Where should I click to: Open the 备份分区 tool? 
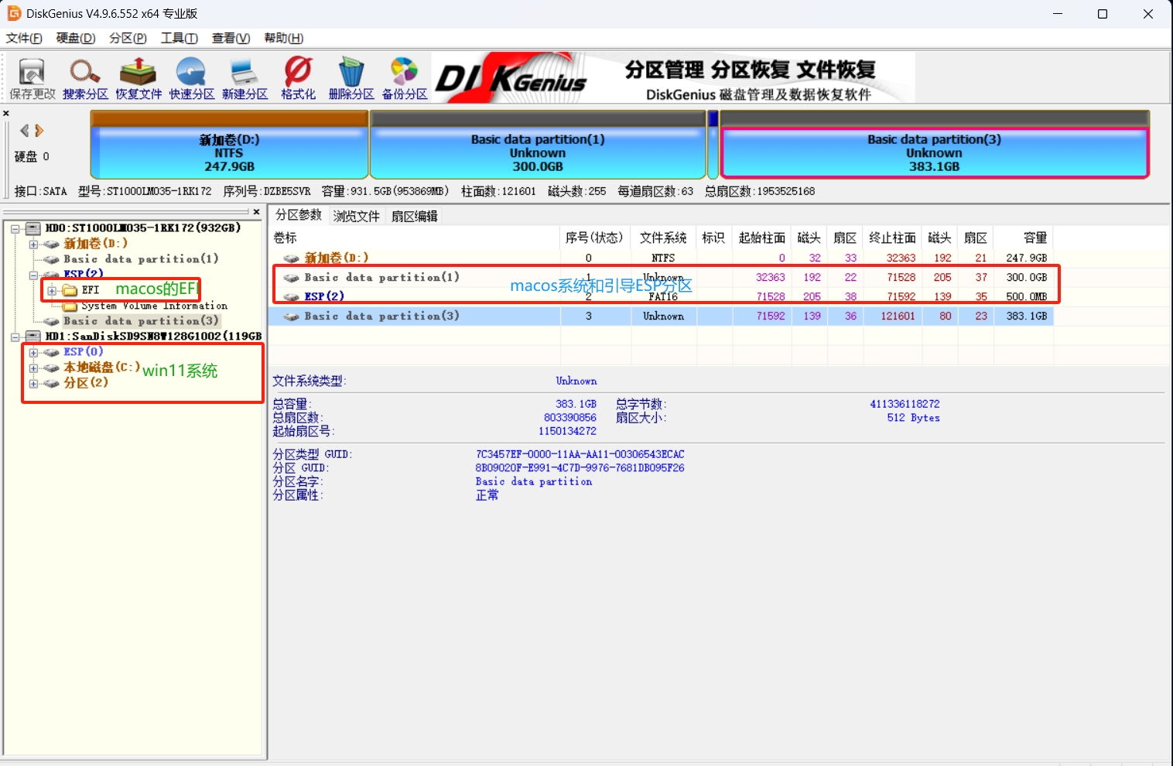pos(404,79)
